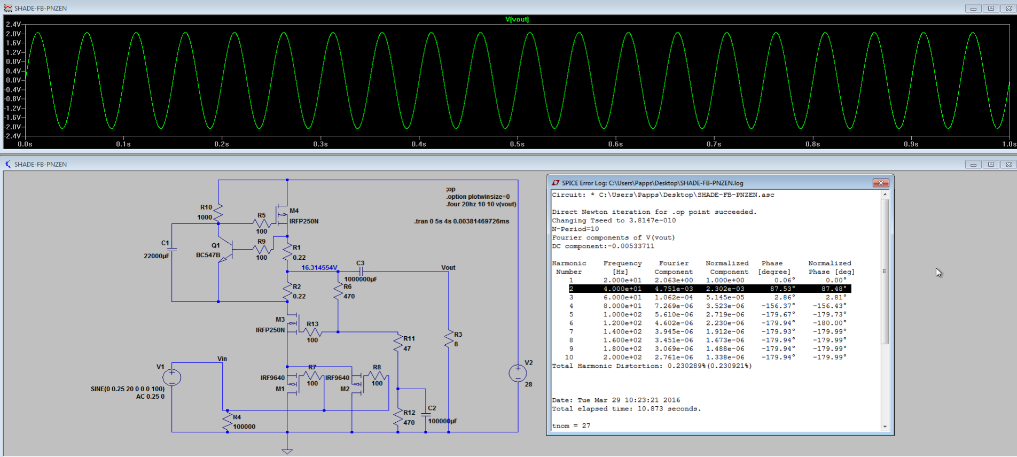Screen dimensions: 1017x457
Task: Click the 2.4V top voltage axis label
Action: click(13, 25)
